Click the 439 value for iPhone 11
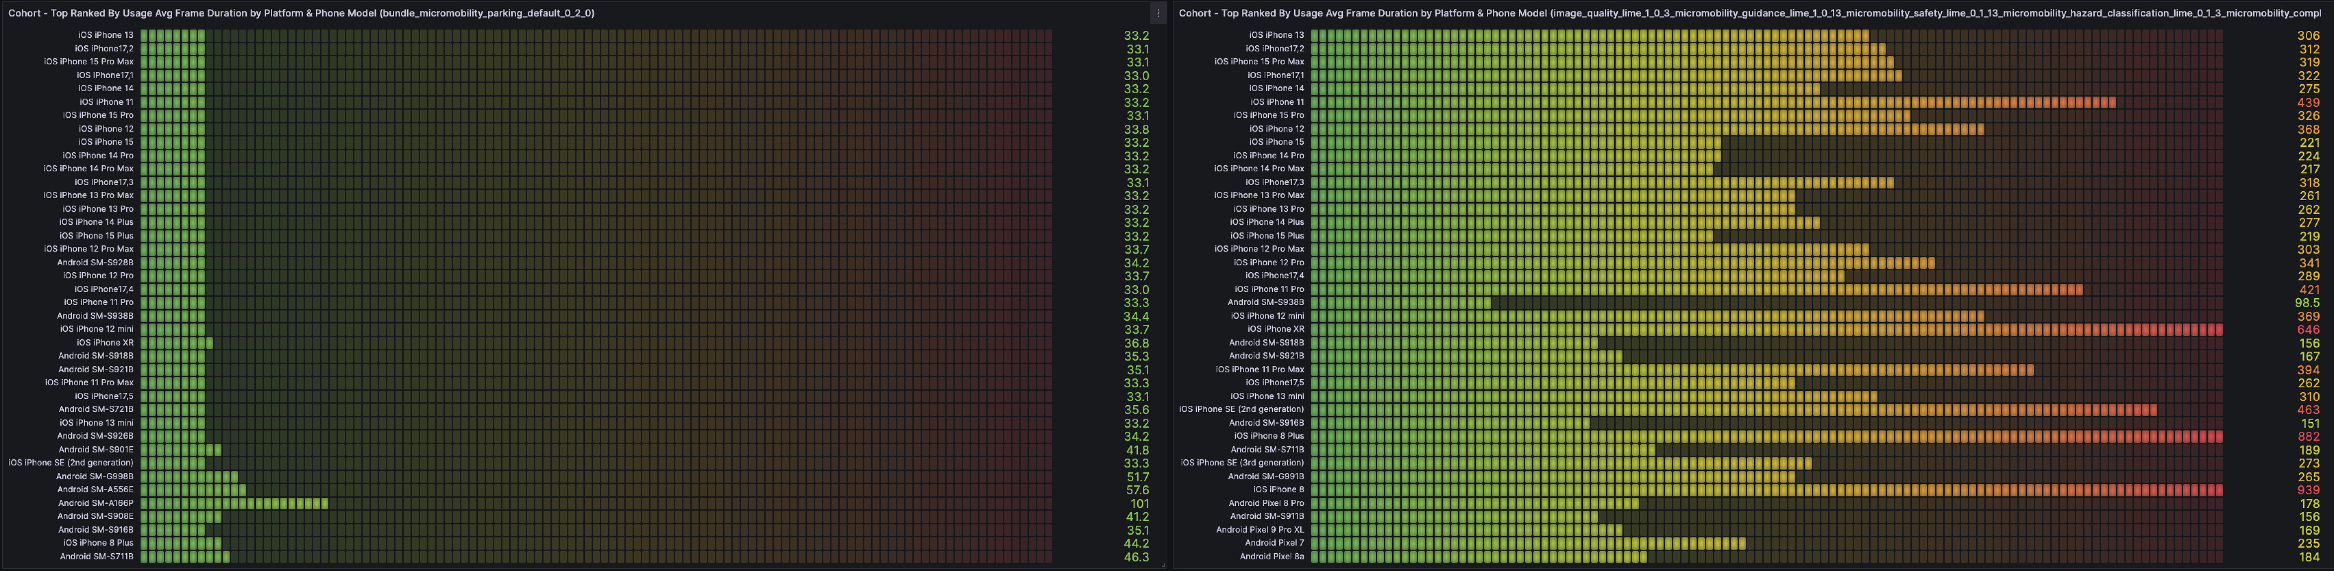The height and width of the screenshot is (571, 2334). 2308,103
